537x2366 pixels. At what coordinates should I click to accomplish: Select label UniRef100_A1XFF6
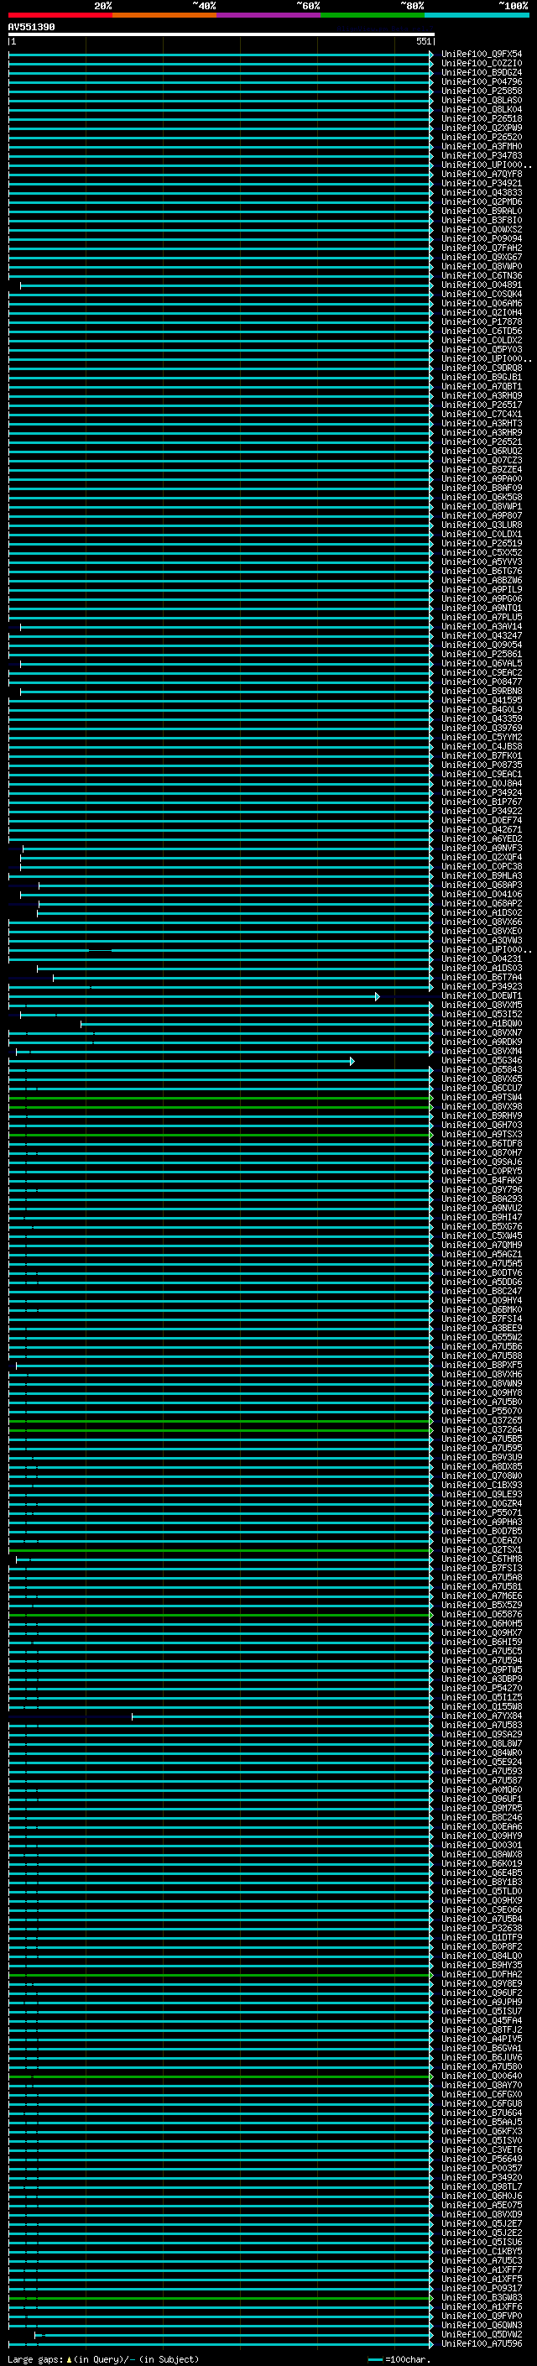pos(481,2307)
